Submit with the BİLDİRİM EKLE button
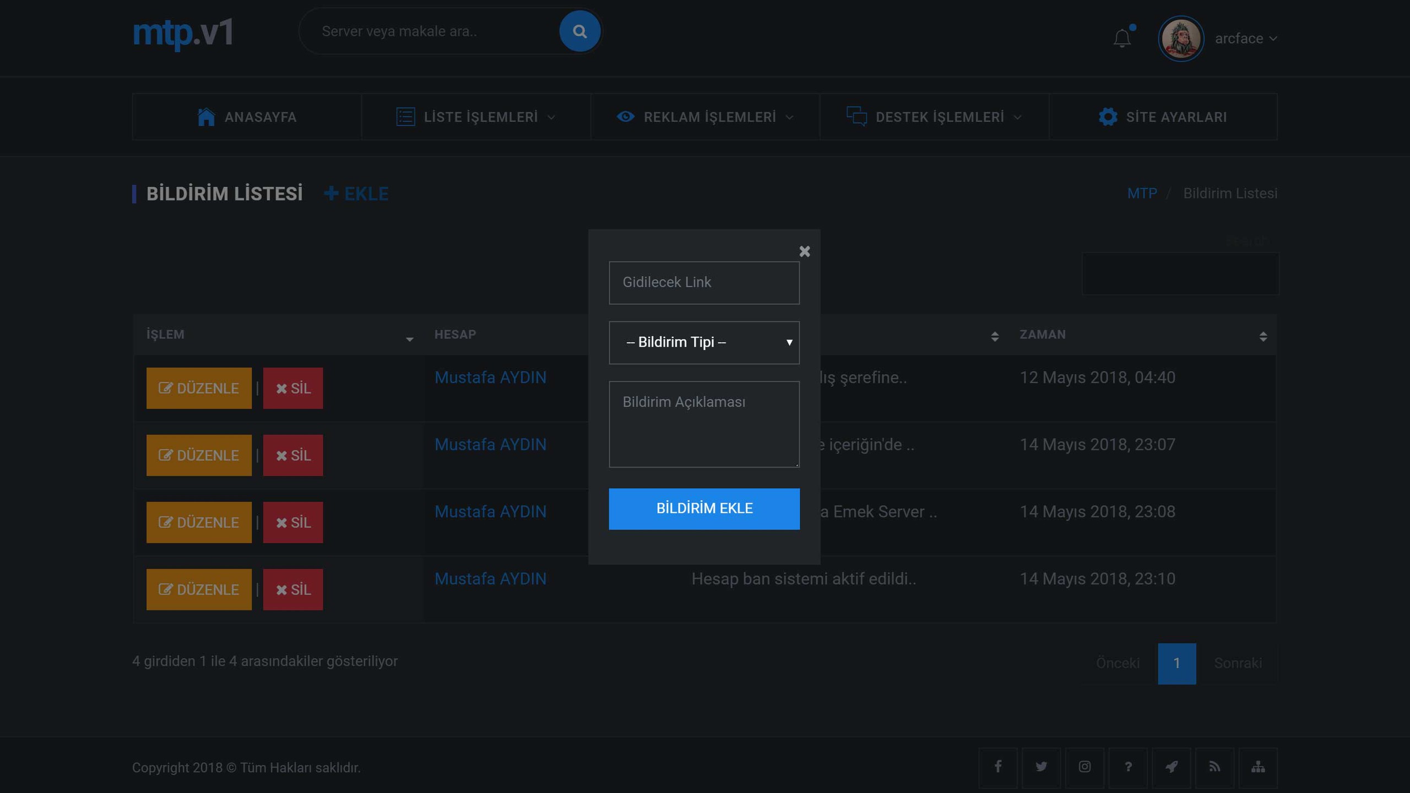This screenshot has width=1410, height=793. point(704,509)
